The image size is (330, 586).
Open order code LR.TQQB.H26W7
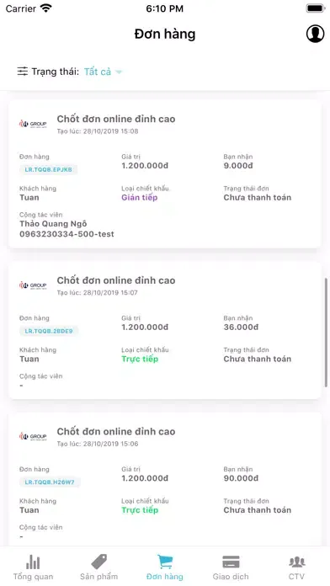[50, 482]
